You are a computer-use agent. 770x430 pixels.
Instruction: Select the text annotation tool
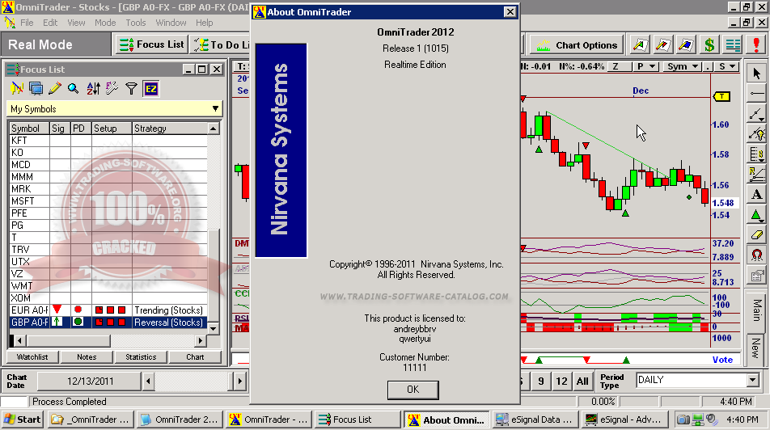756,194
